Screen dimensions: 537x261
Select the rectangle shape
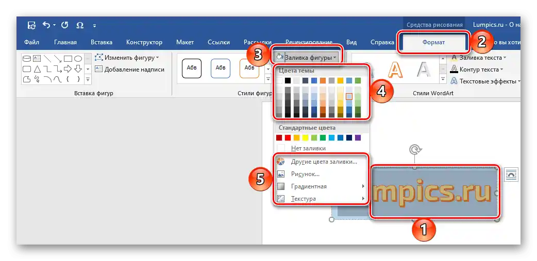[68, 59]
